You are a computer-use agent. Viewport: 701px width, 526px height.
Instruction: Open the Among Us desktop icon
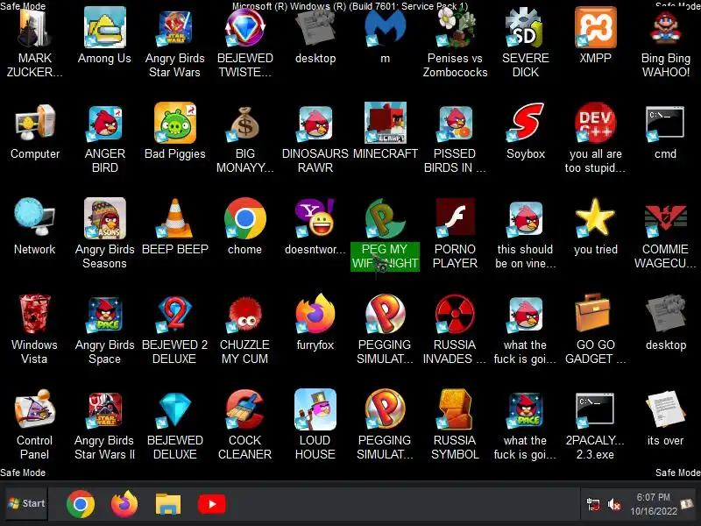(104, 28)
